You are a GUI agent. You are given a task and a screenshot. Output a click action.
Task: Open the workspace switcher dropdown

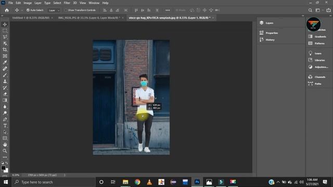click(x=319, y=10)
